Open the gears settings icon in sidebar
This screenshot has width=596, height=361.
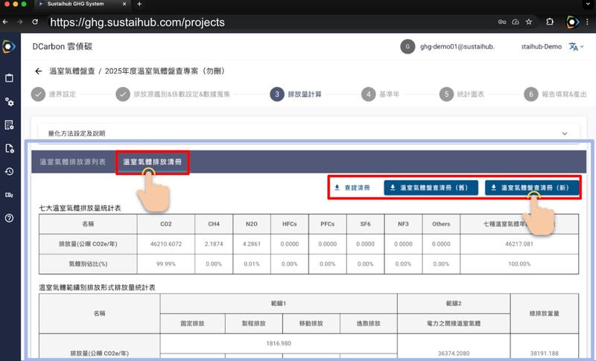click(9, 101)
